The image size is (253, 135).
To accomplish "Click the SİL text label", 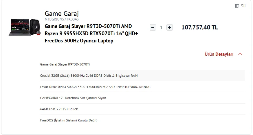I will click(x=244, y=6).
